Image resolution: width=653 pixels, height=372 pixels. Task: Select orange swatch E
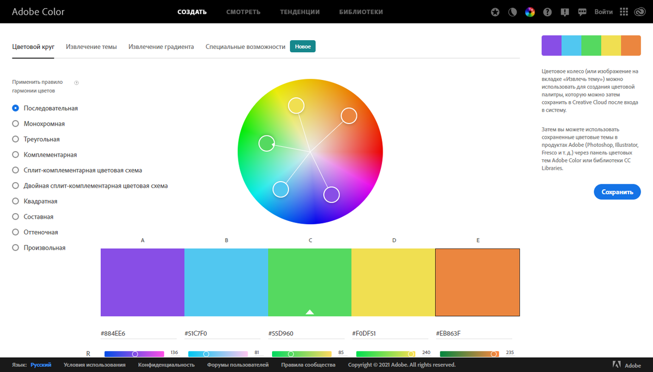tap(478, 282)
